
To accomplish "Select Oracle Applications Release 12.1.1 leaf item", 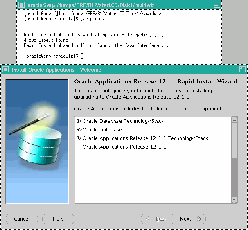I will pos(124,147).
